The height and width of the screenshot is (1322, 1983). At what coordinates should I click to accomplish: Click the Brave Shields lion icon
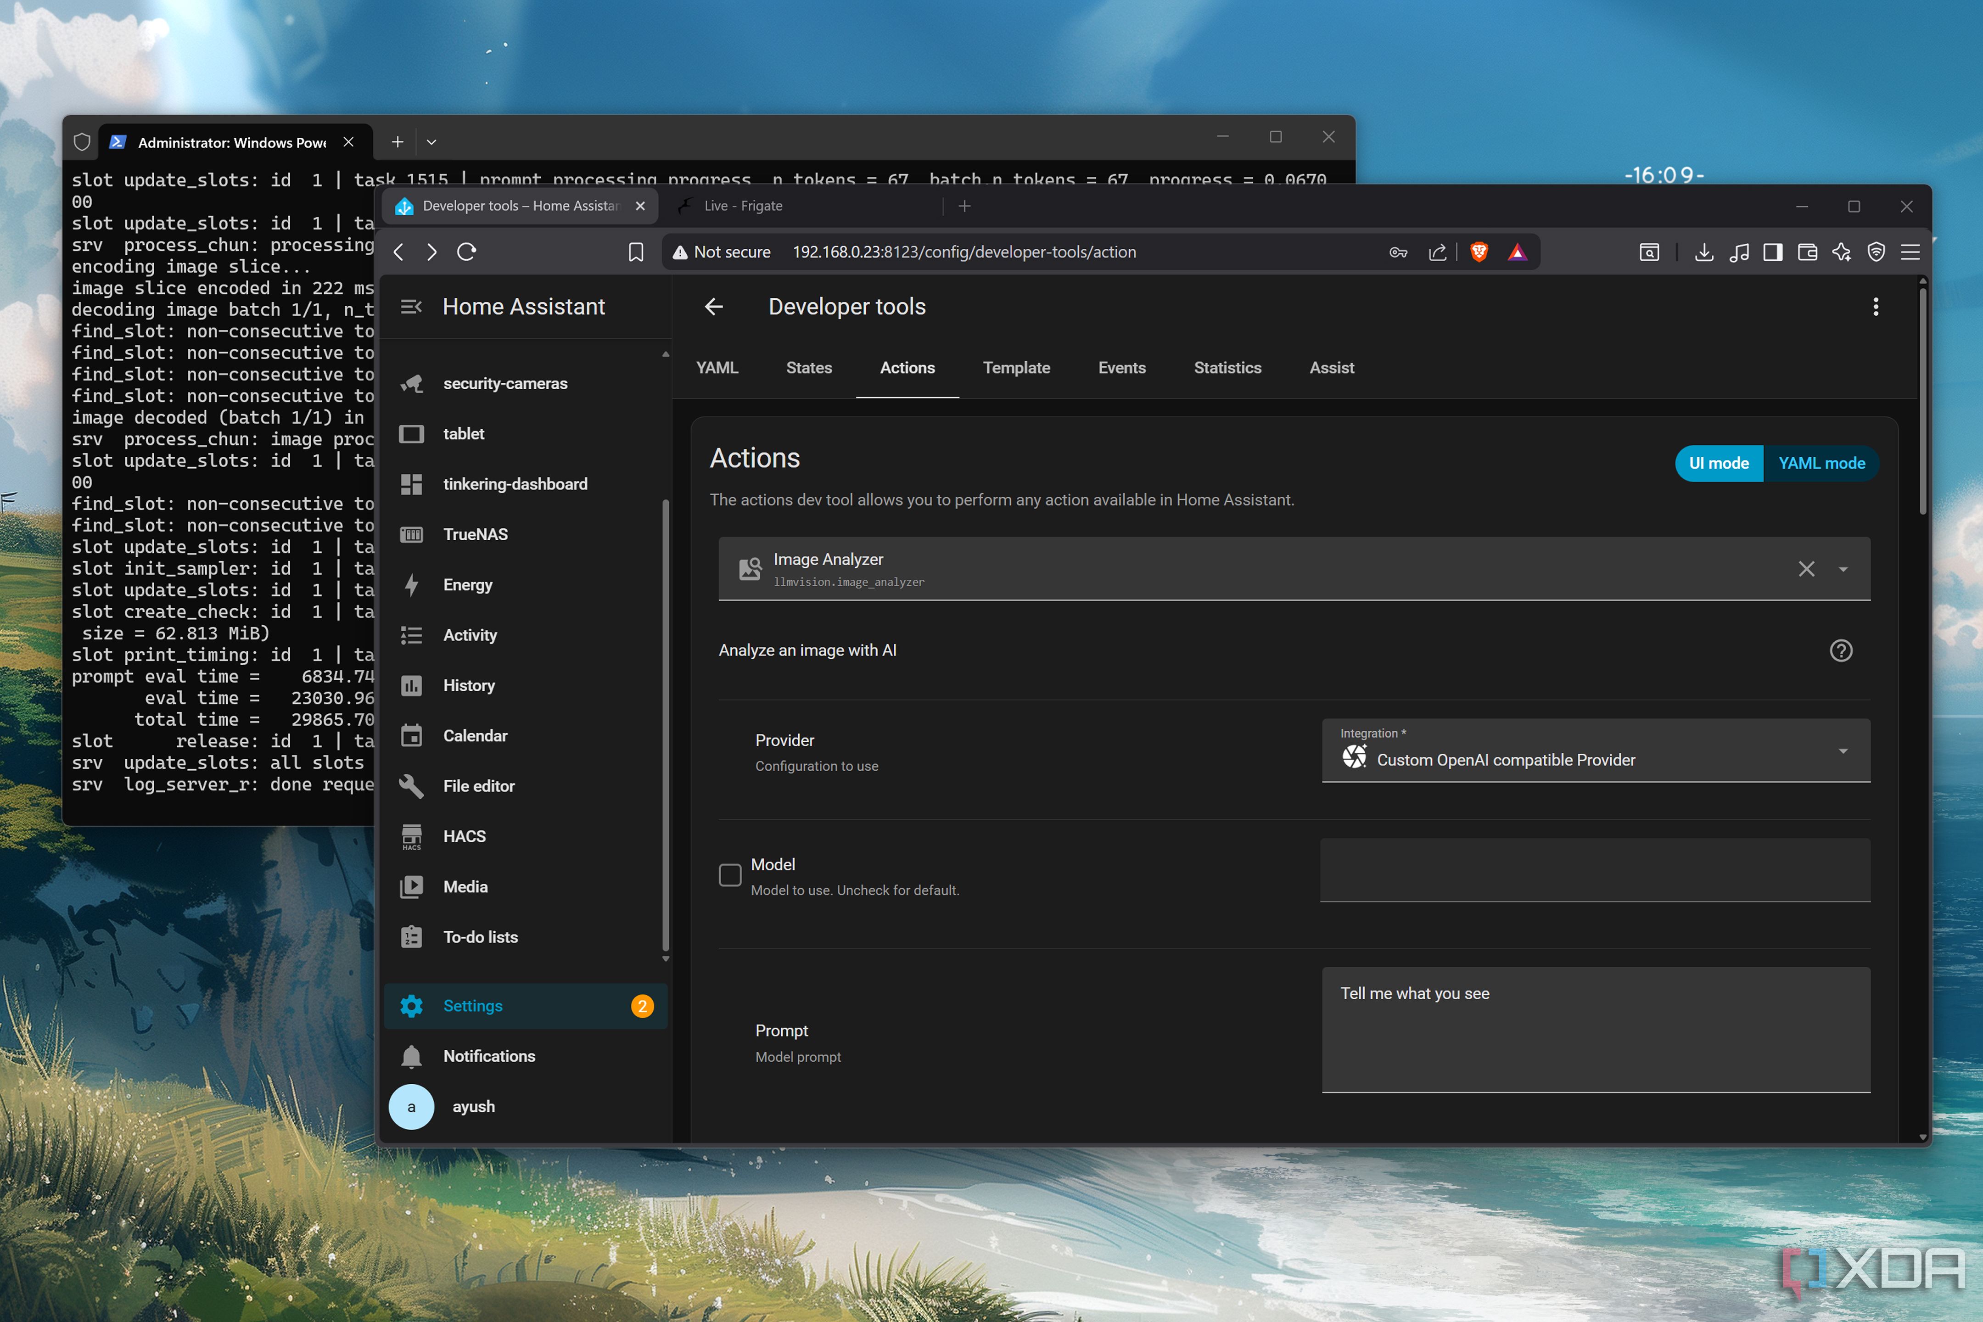click(1479, 252)
